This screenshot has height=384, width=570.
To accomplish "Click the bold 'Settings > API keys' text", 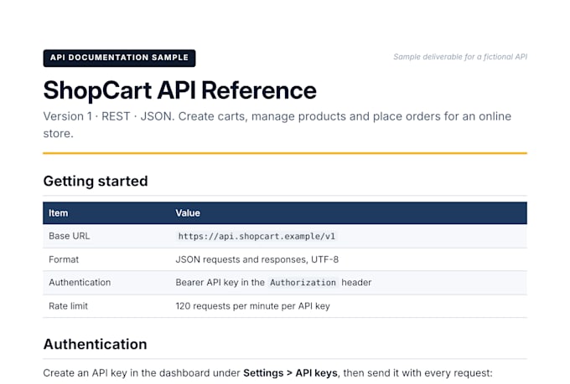I will tap(290, 373).
